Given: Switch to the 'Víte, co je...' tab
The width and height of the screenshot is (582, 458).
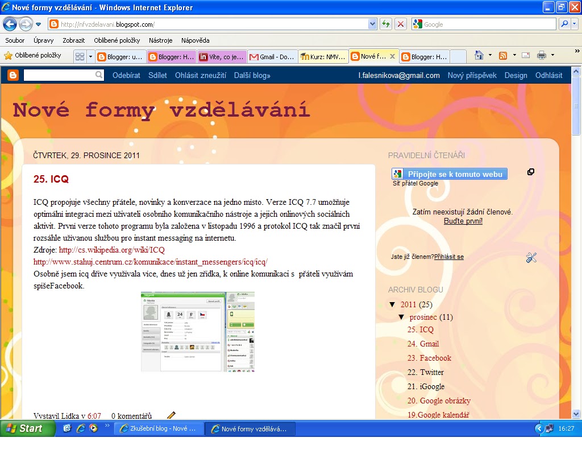Looking at the screenshot, I should point(222,57).
